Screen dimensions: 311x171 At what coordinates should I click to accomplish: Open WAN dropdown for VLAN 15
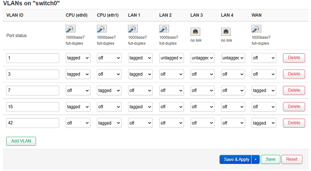(x=264, y=107)
